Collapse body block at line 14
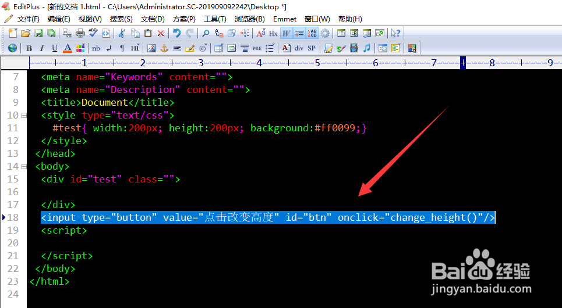Screen dimensions: 562x308 click(x=24, y=166)
